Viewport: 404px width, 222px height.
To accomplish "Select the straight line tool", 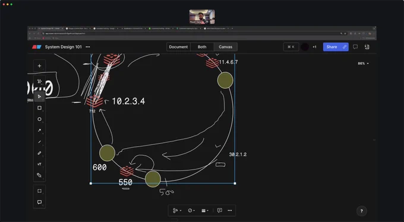I will 39,141.
